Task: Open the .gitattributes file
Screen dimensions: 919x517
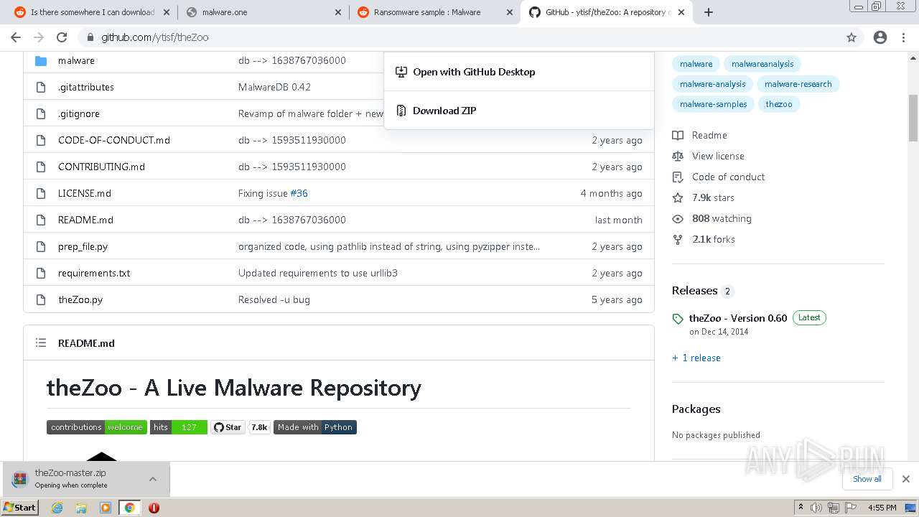Action: click(x=86, y=87)
